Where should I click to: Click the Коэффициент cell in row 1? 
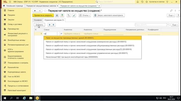pyautogui.click(x=154, y=34)
